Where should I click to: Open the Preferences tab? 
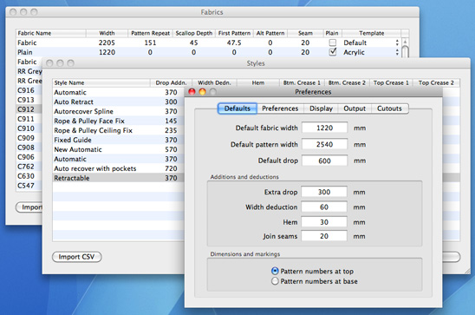click(x=280, y=108)
